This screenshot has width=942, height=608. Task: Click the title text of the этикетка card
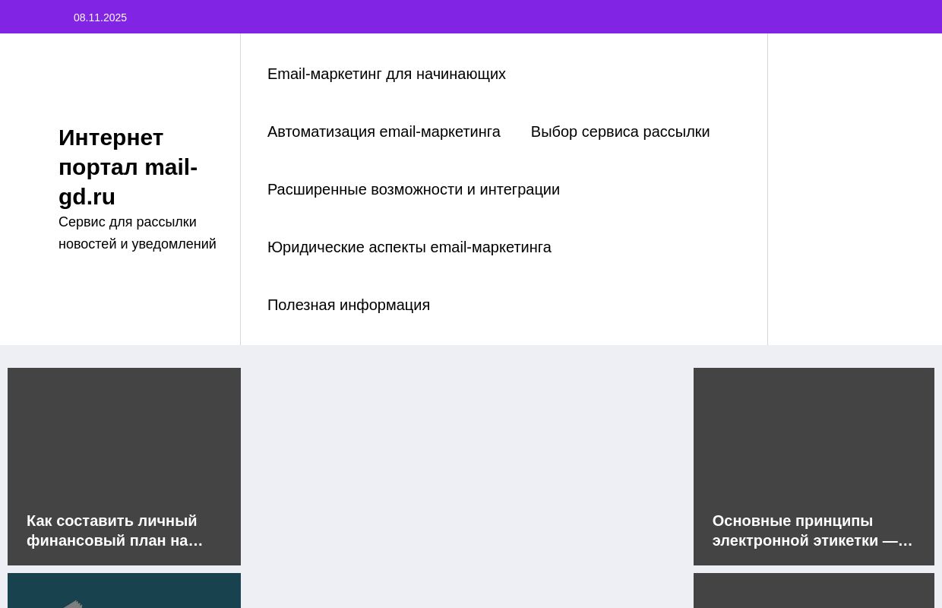pos(811,530)
